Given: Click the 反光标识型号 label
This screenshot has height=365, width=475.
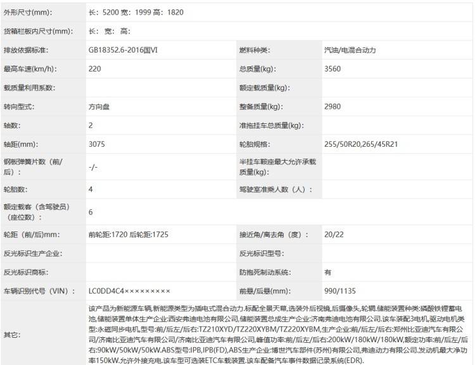Looking at the screenshot, I should tap(262, 253).
